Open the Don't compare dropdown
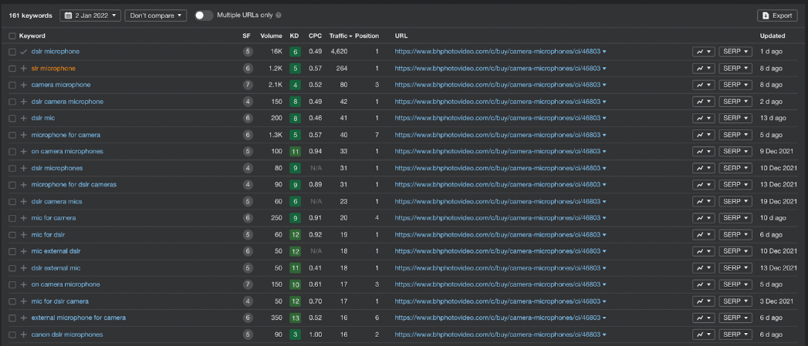 [156, 15]
